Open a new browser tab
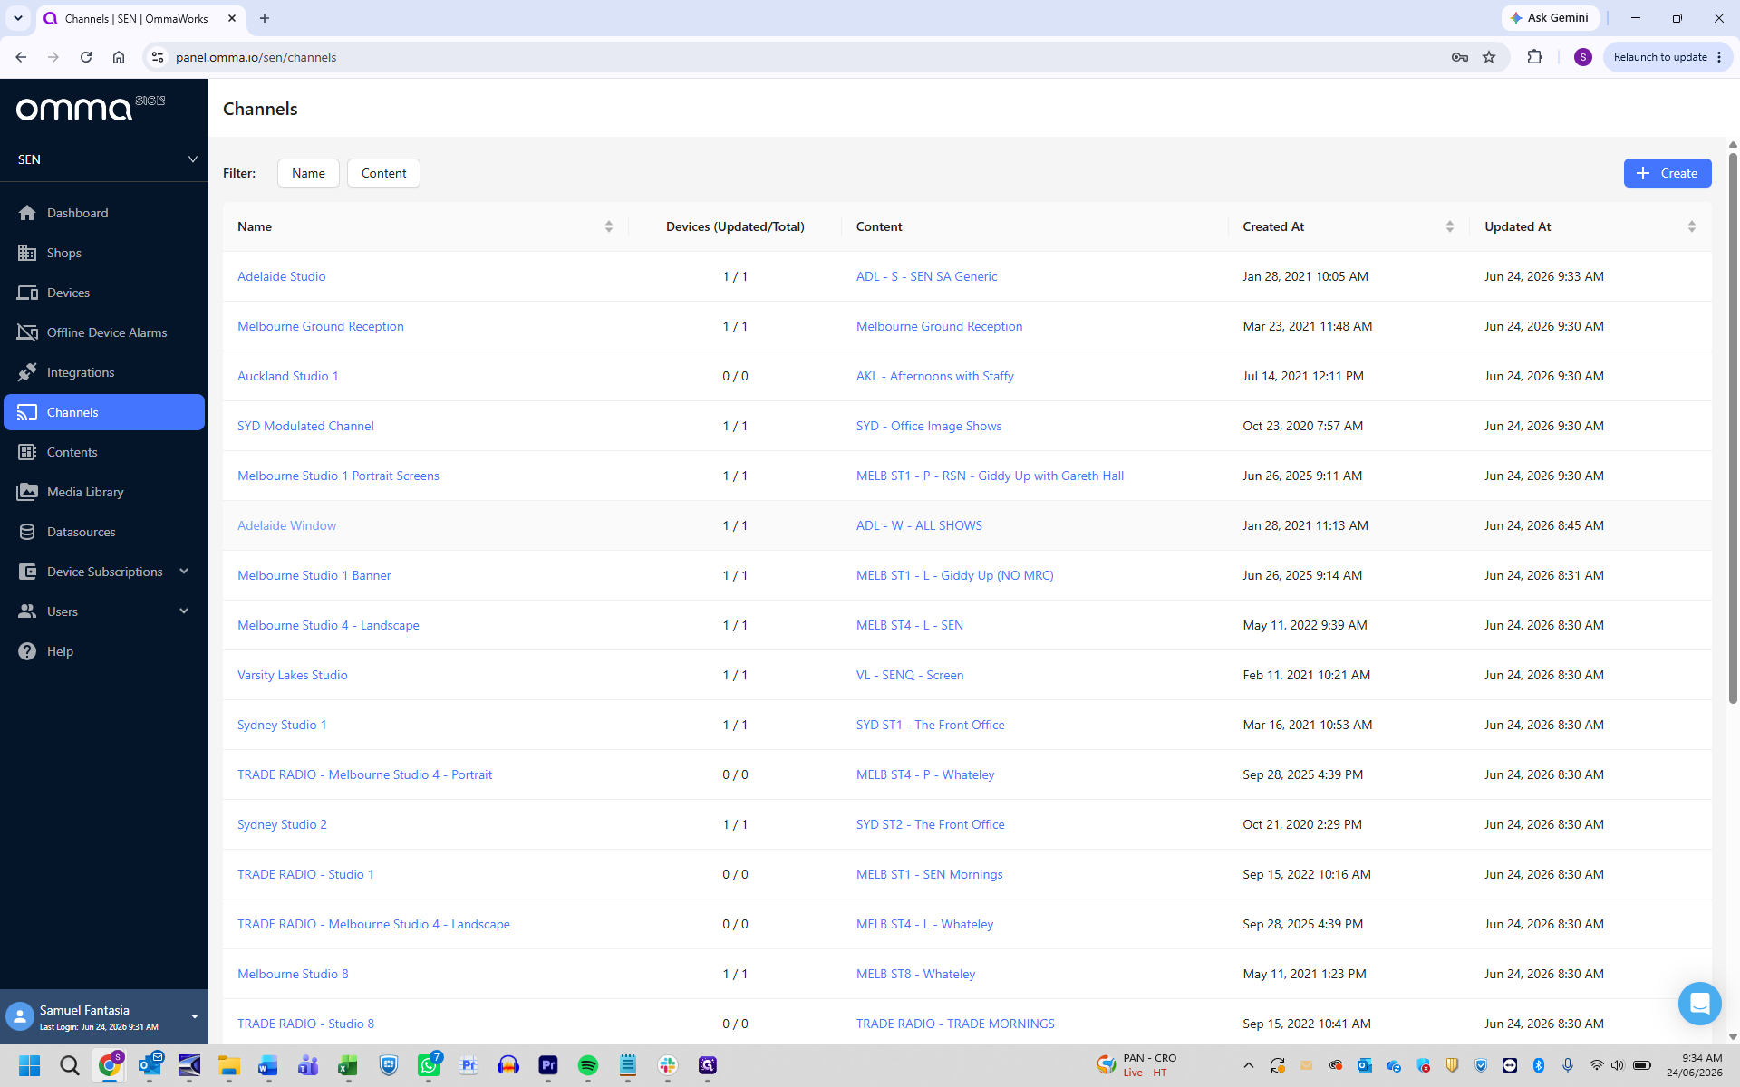Image resolution: width=1740 pixels, height=1087 pixels. tap(265, 18)
